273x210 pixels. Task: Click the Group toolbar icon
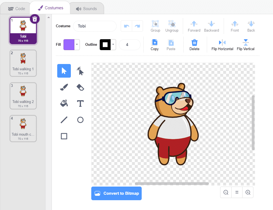155,26
